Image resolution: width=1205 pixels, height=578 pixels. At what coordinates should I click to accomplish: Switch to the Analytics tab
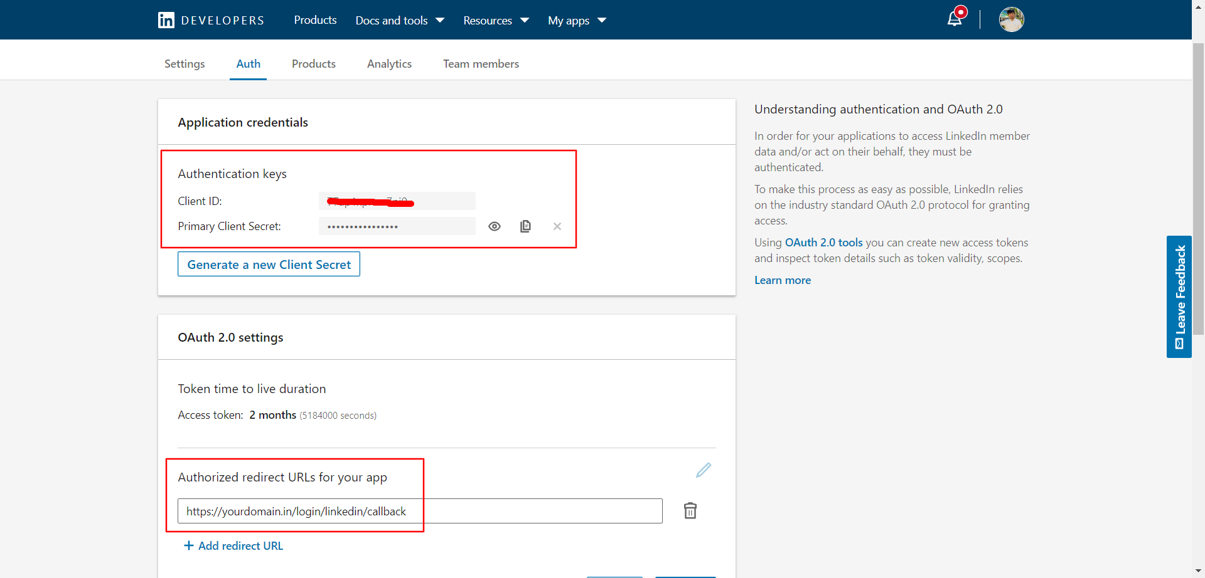click(x=389, y=63)
